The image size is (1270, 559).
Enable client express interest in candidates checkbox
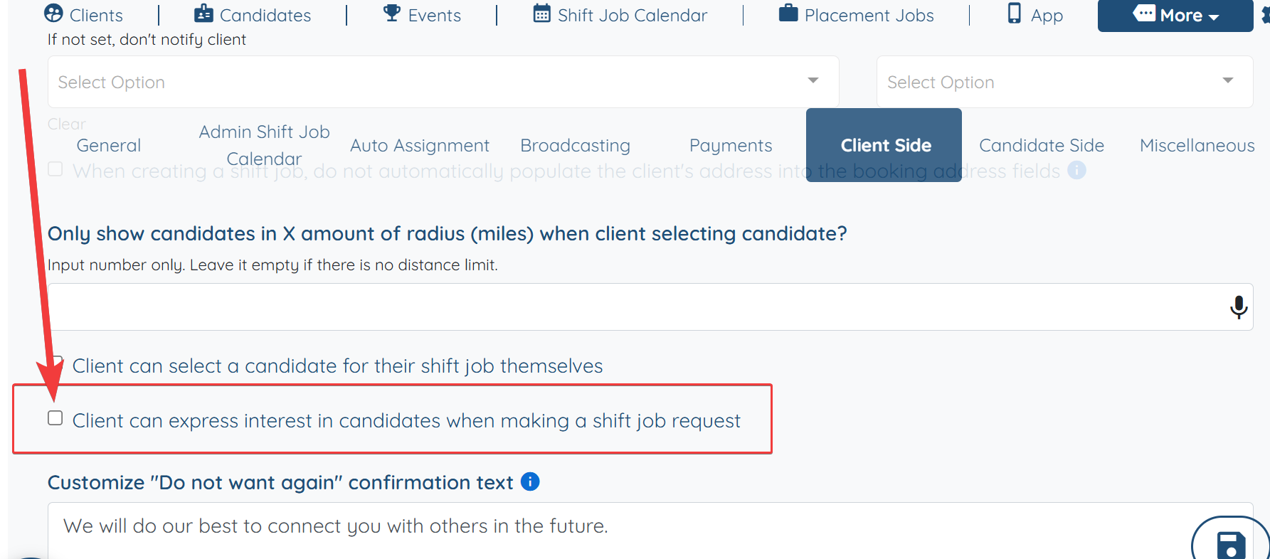[55, 418]
